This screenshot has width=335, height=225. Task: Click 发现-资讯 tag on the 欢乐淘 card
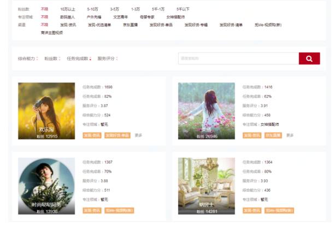[92, 135]
